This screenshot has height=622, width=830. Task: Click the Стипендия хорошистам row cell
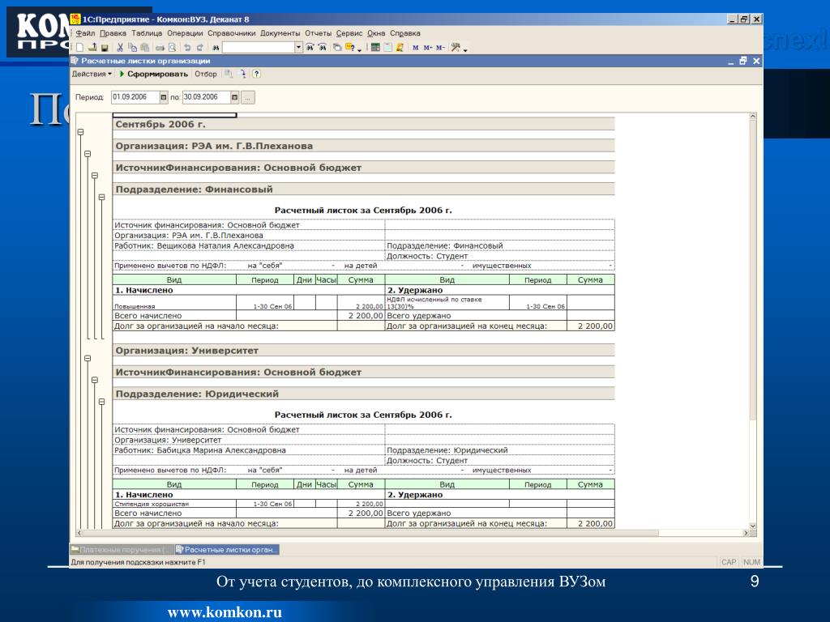174,504
